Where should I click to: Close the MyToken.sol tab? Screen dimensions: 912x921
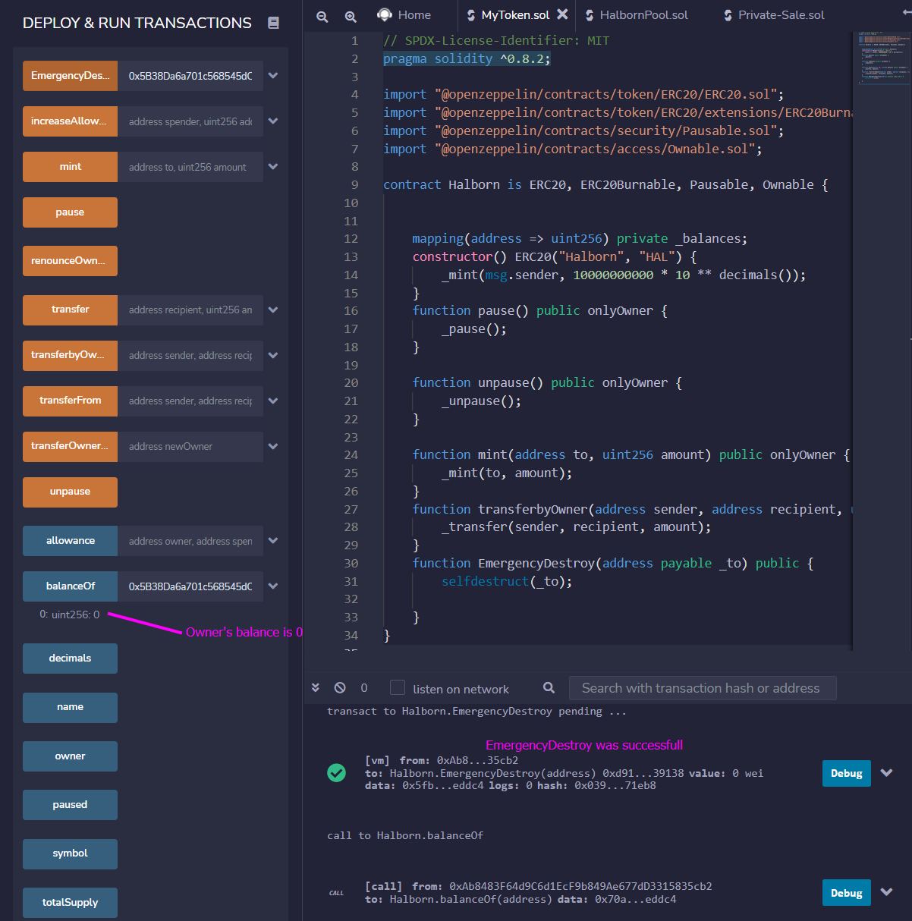tap(562, 14)
